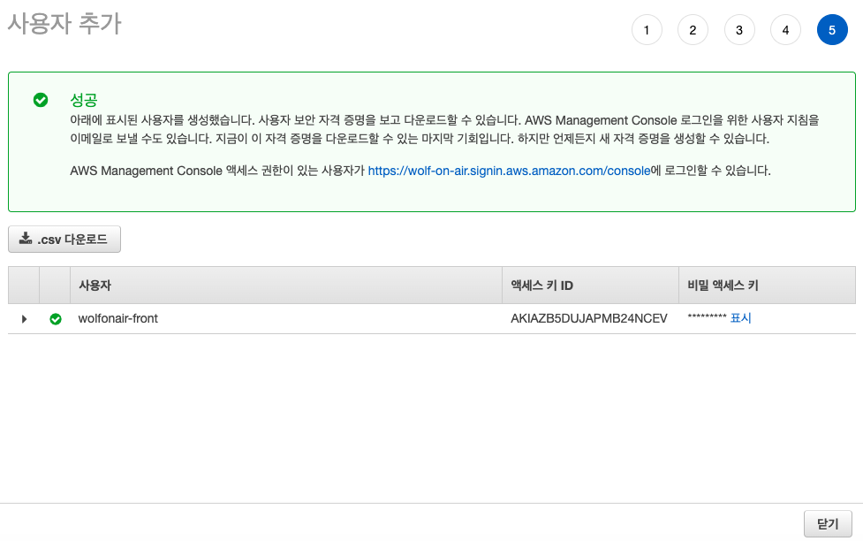Reveal the secret access key with 표시
863x541 pixels.
pyautogui.click(x=742, y=317)
